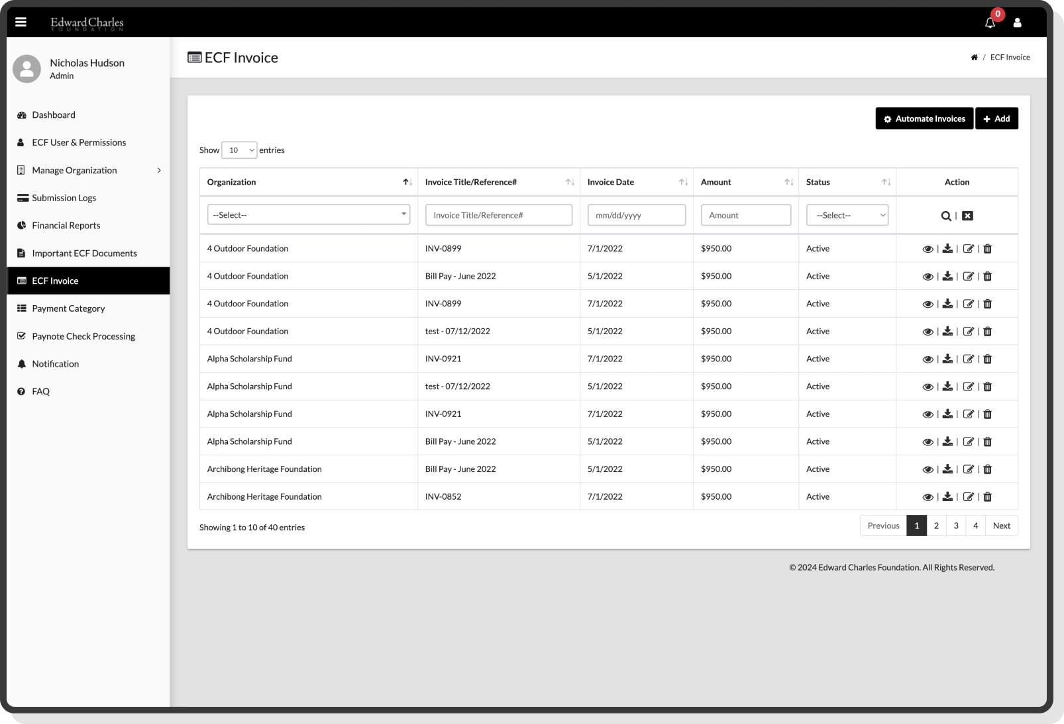Open the Status filter select dropdown
Screen dimensions: 1064x724
(847, 214)
